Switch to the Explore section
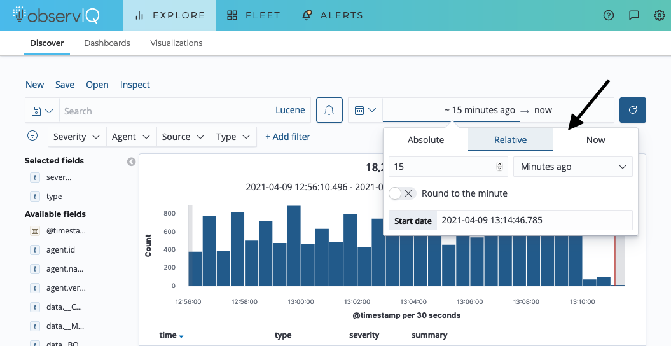 pos(170,15)
